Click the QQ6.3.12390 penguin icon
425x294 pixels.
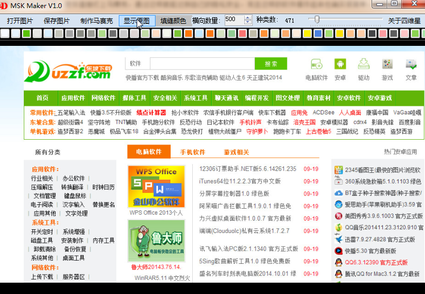338,262
